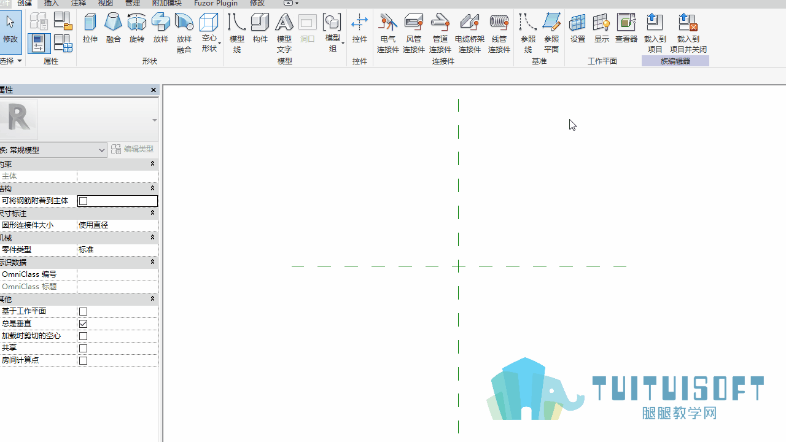Click the 编辑类型 button
The width and height of the screenshot is (786, 442).
[x=133, y=149]
